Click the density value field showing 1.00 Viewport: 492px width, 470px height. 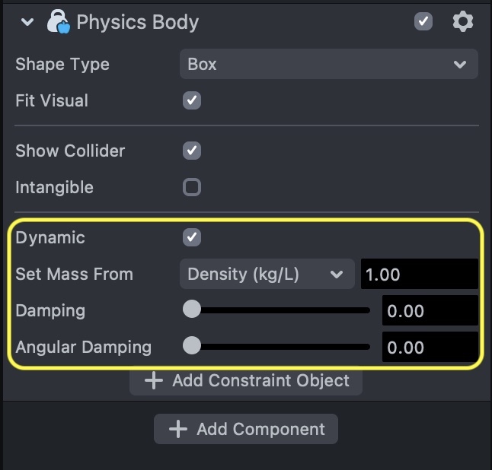pos(419,275)
